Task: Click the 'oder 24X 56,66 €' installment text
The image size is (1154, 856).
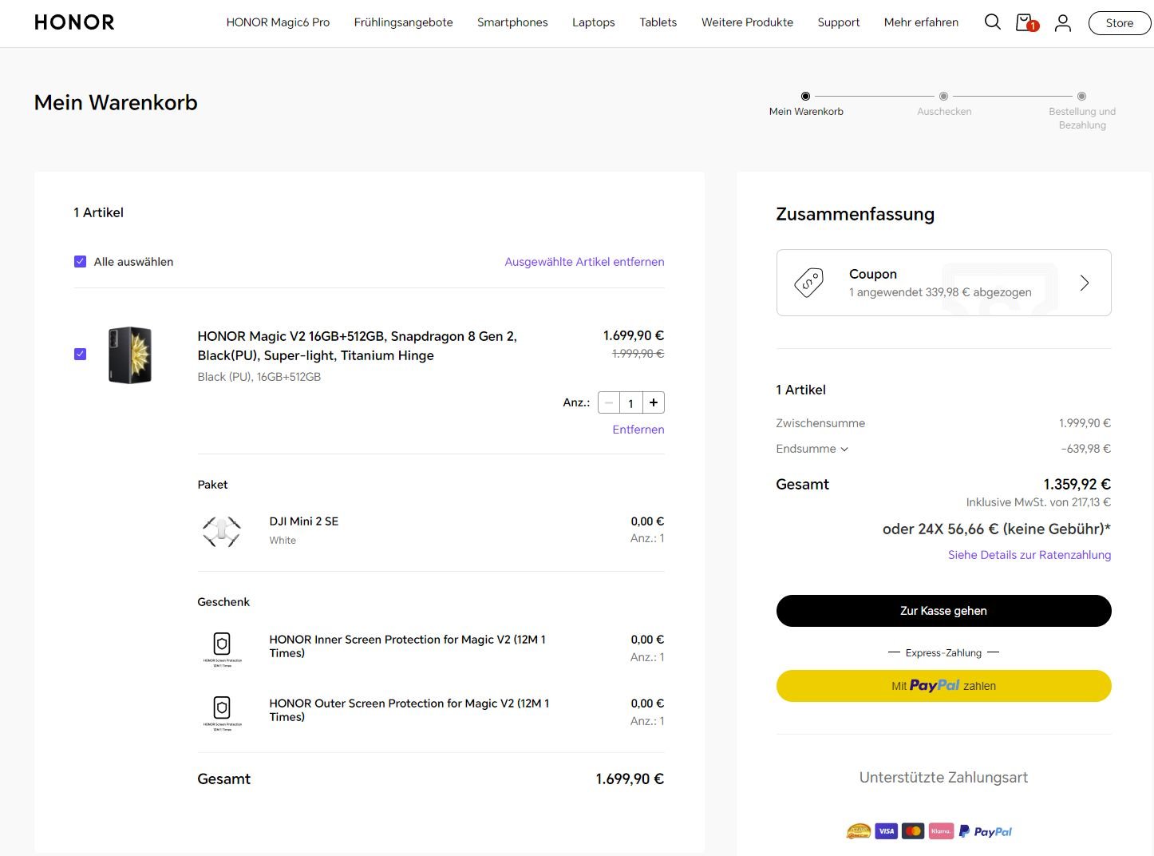Action: 997,529
